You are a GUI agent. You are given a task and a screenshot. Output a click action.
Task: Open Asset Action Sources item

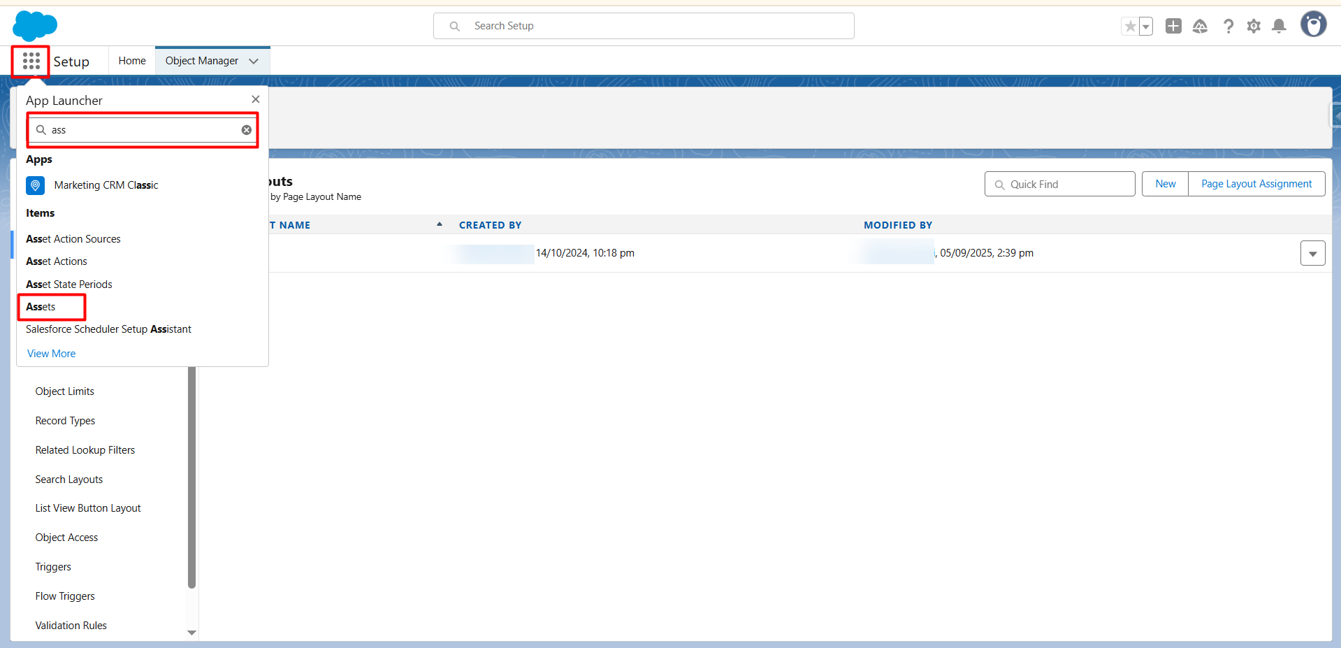click(x=73, y=239)
